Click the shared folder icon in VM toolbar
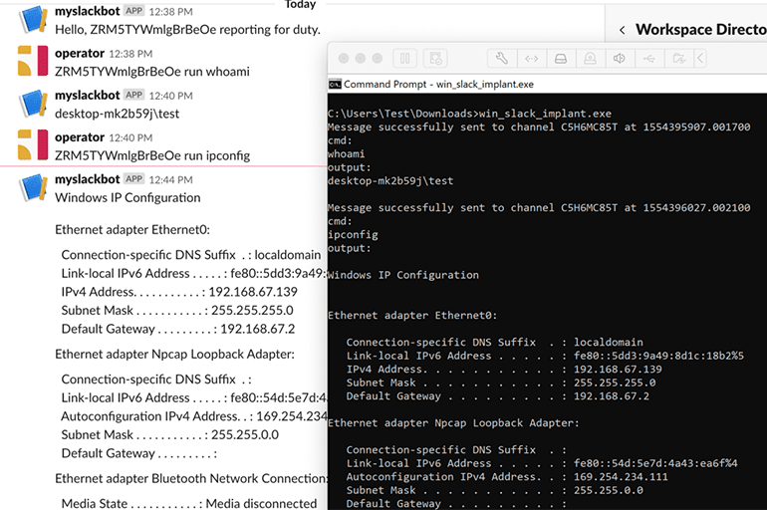Viewport: 767px width, 510px height. pyautogui.click(x=678, y=59)
